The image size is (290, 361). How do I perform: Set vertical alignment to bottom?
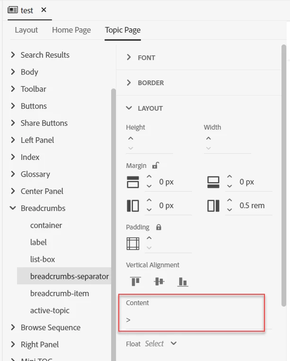183,282
